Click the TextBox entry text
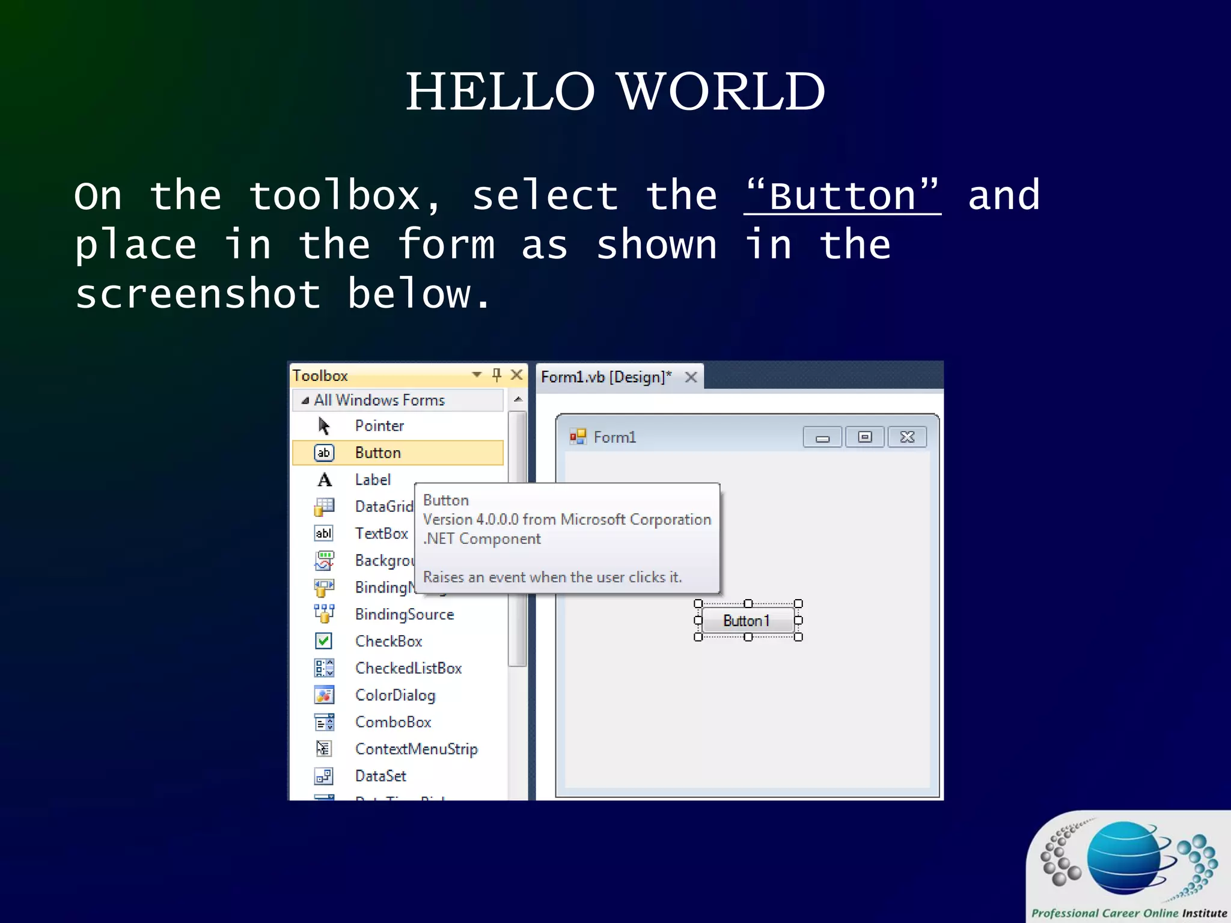The width and height of the screenshot is (1231, 923). pos(381,533)
